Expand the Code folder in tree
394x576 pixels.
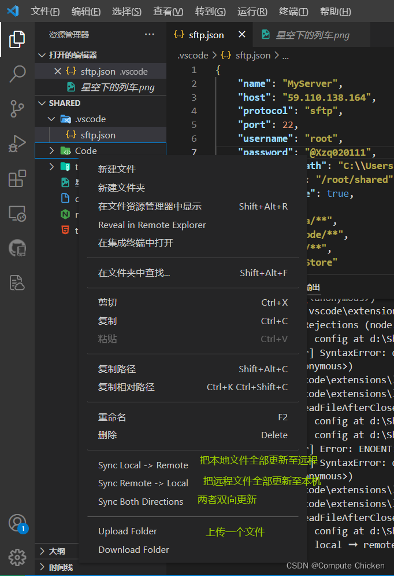pyautogui.click(x=53, y=151)
